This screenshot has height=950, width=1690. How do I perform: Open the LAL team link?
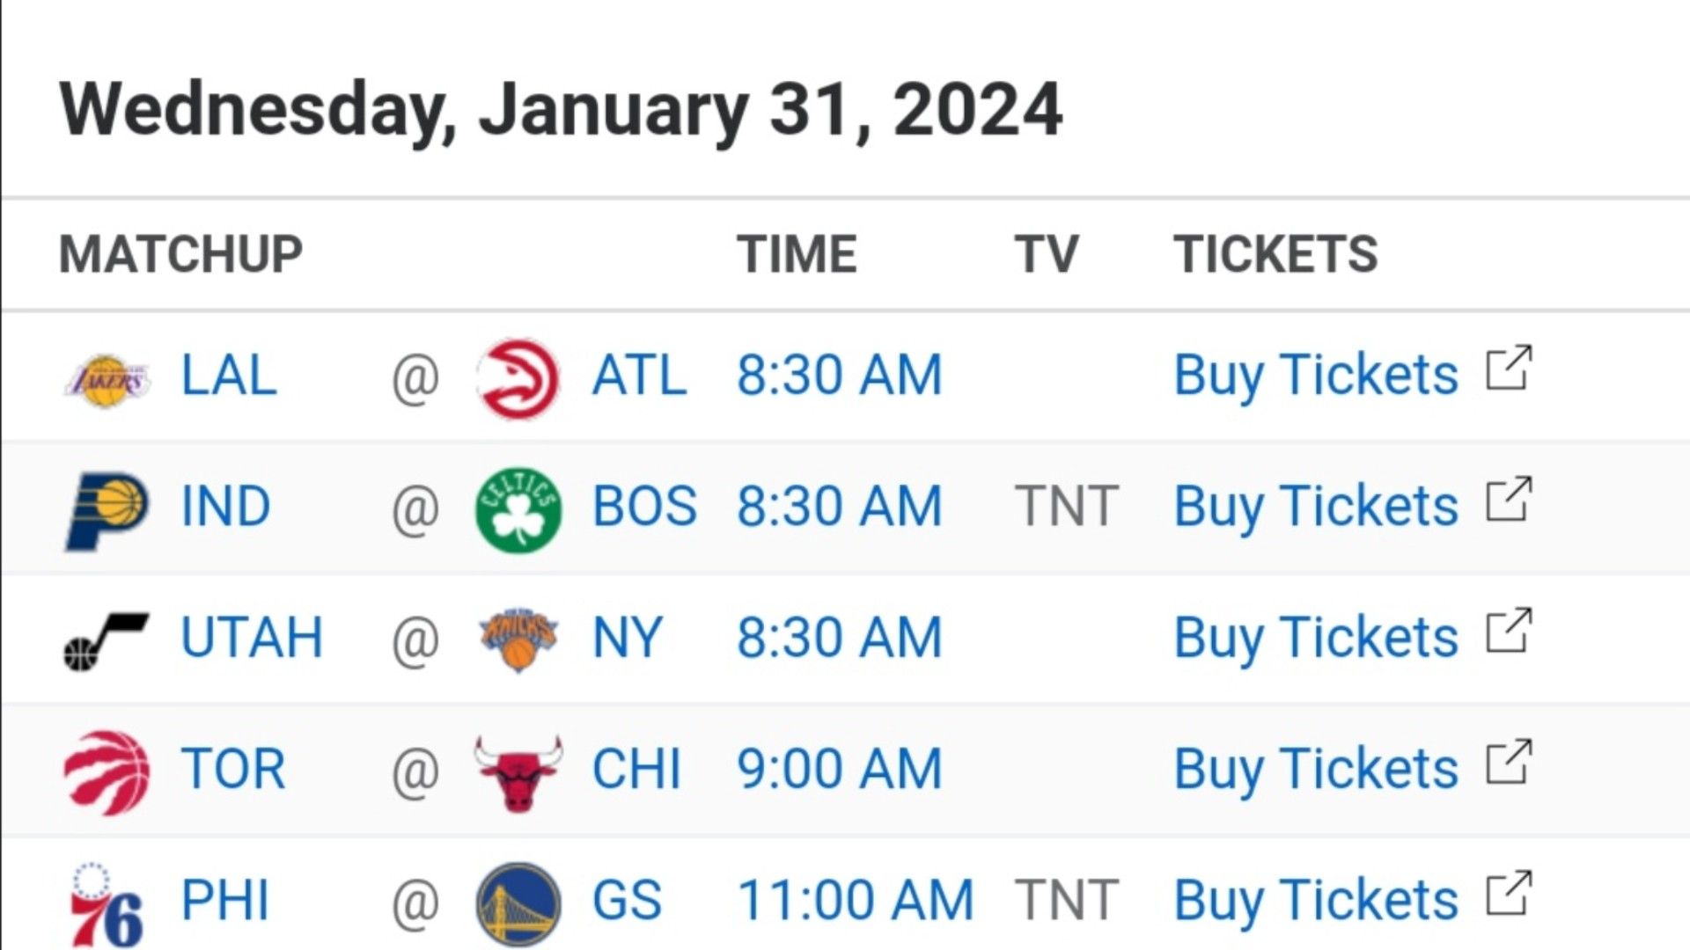229,376
